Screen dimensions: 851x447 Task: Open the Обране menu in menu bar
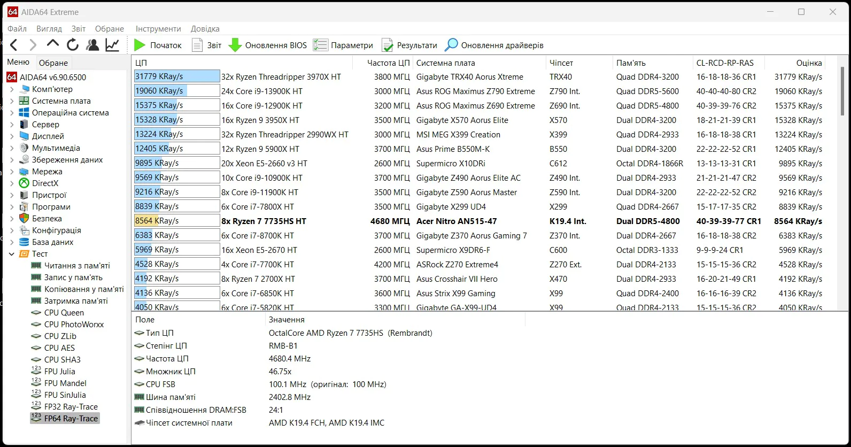tap(110, 29)
